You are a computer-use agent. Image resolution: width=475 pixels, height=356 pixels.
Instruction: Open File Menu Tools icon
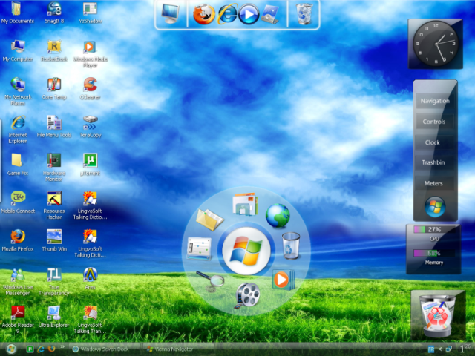[54, 127]
